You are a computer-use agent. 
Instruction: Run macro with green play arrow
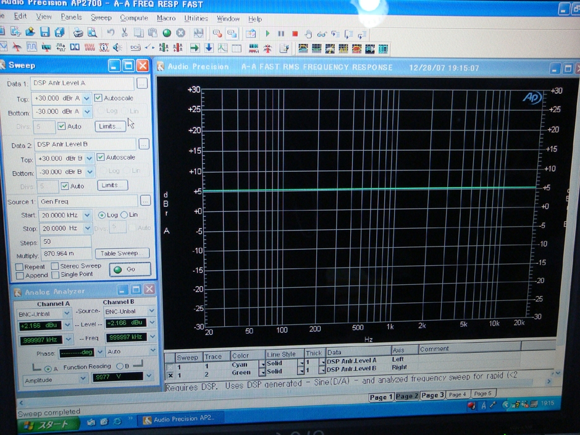[x=267, y=33]
